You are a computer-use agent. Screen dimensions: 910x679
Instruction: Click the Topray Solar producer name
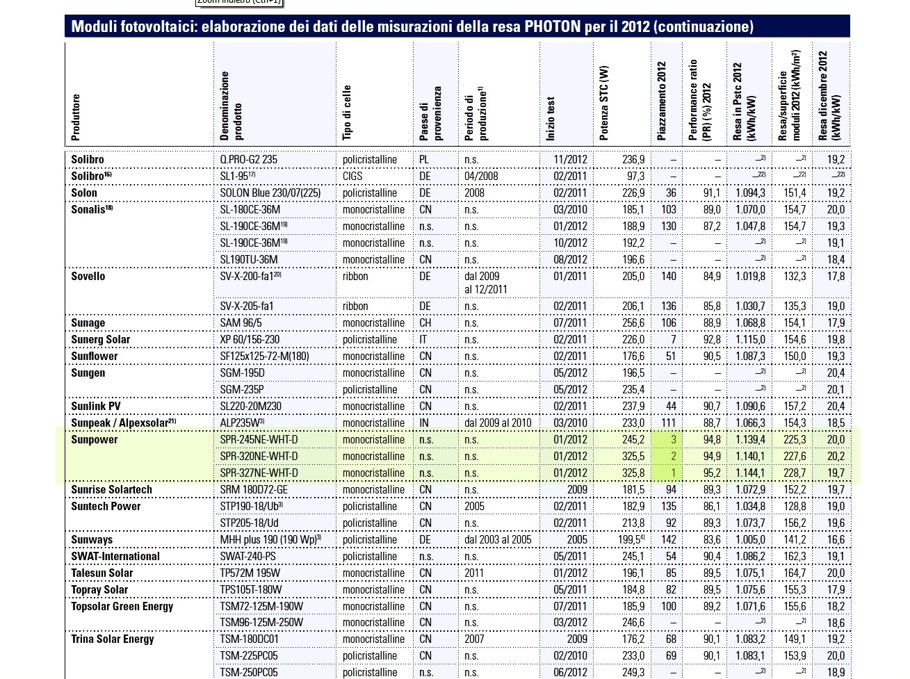[99, 590]
